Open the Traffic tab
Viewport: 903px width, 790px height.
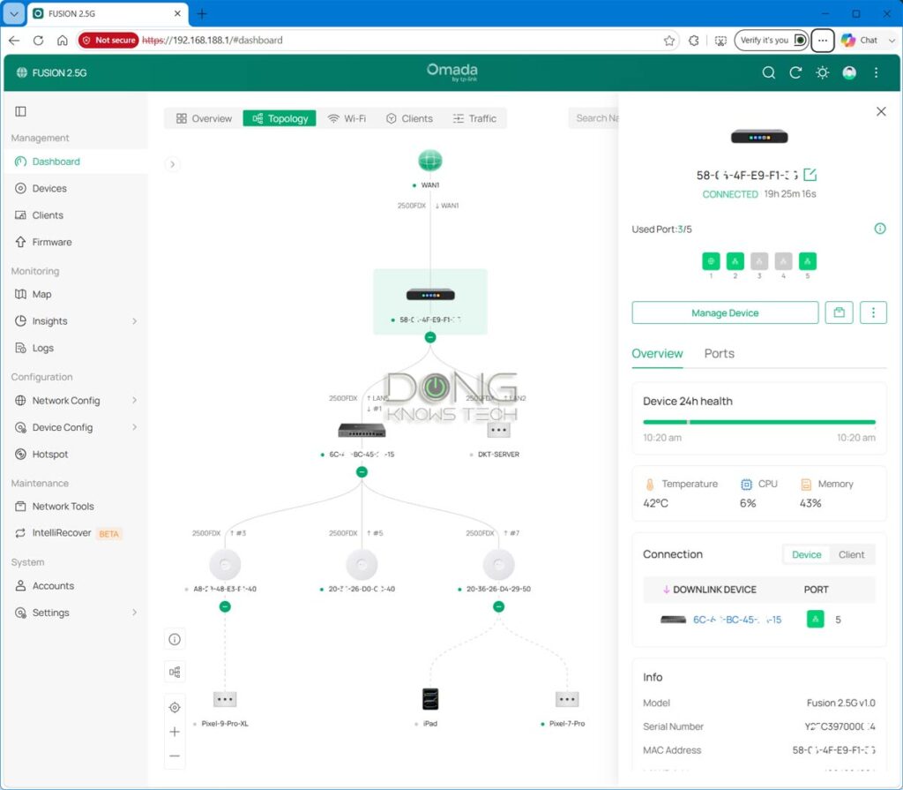coord(474,118)
